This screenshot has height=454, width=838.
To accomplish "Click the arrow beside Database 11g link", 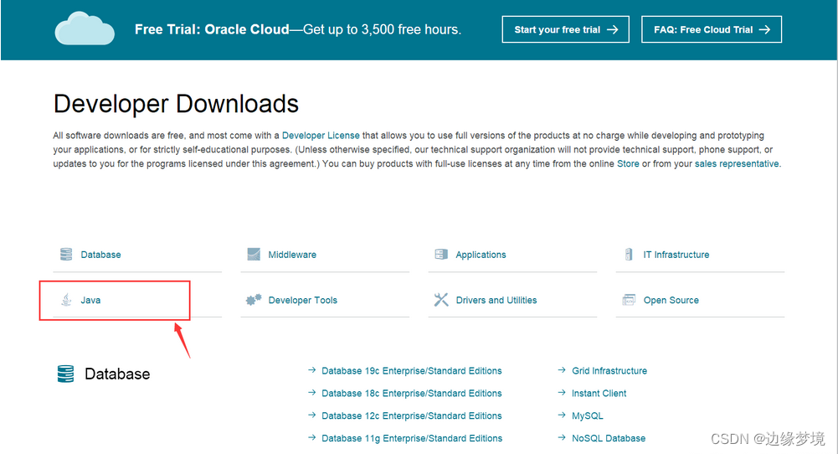I will coord(312,437).
